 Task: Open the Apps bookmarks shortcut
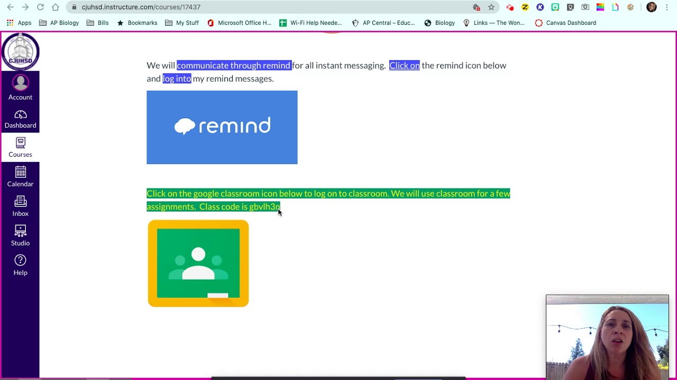(x=19, y=23)
